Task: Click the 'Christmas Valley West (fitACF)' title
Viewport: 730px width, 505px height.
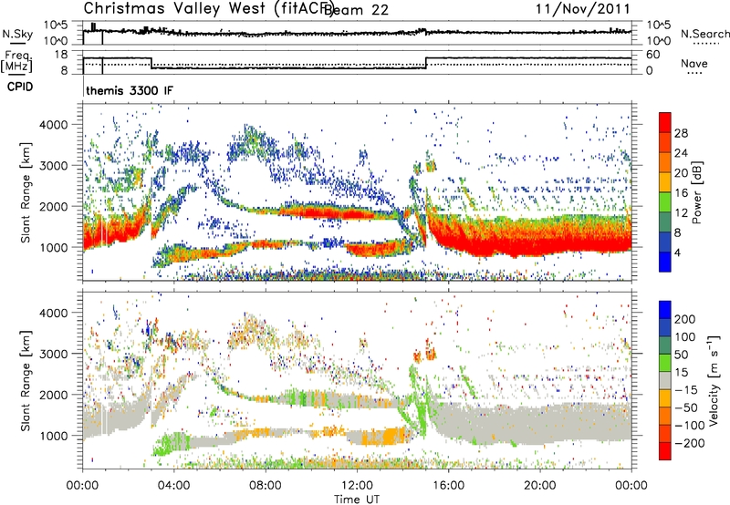Action: 209,9
